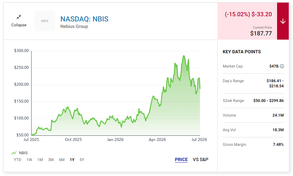Viewport: 293px width, 176px height.
Task: Select the 1M time range
Action: tap(40, 160)
